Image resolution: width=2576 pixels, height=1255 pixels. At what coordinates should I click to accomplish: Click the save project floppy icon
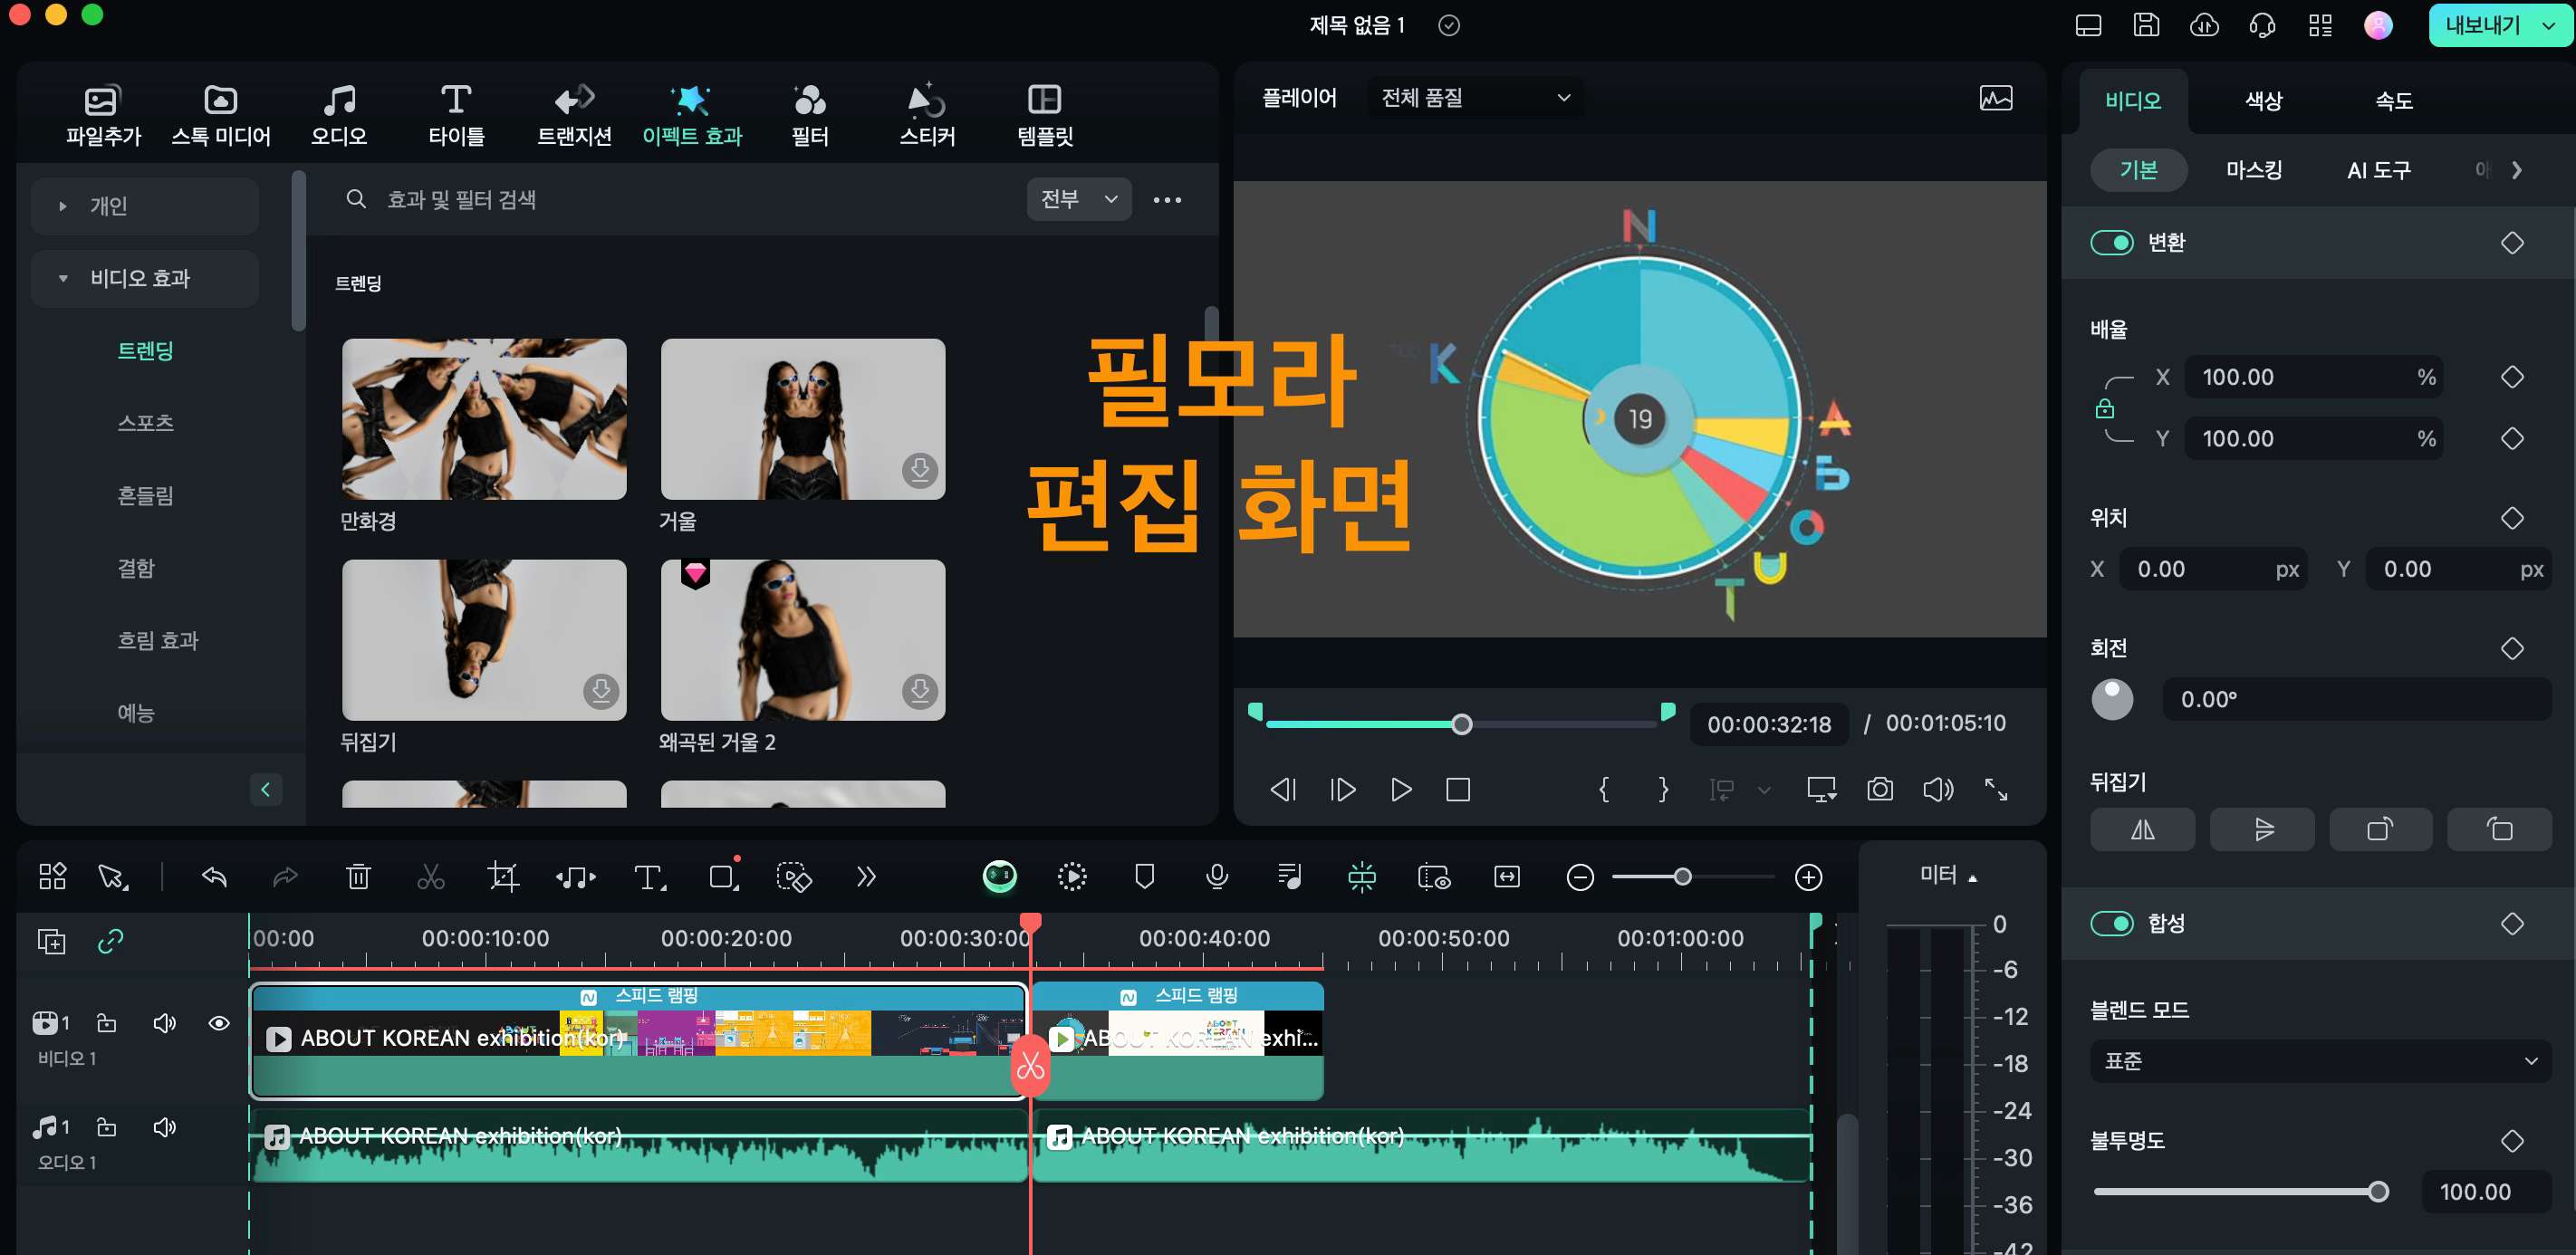coord(2146,25)
